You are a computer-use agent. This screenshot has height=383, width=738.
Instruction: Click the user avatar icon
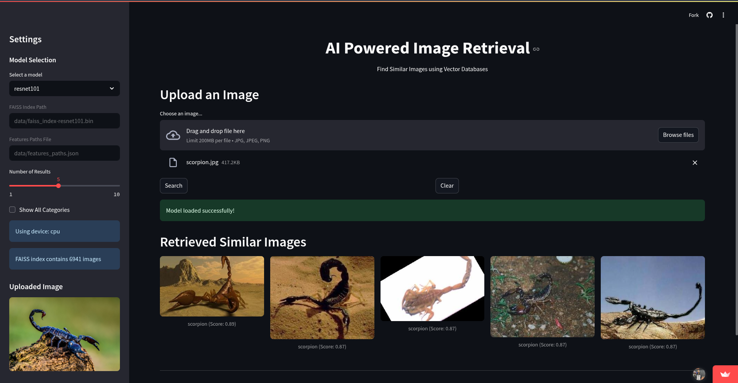coord(698,374)
